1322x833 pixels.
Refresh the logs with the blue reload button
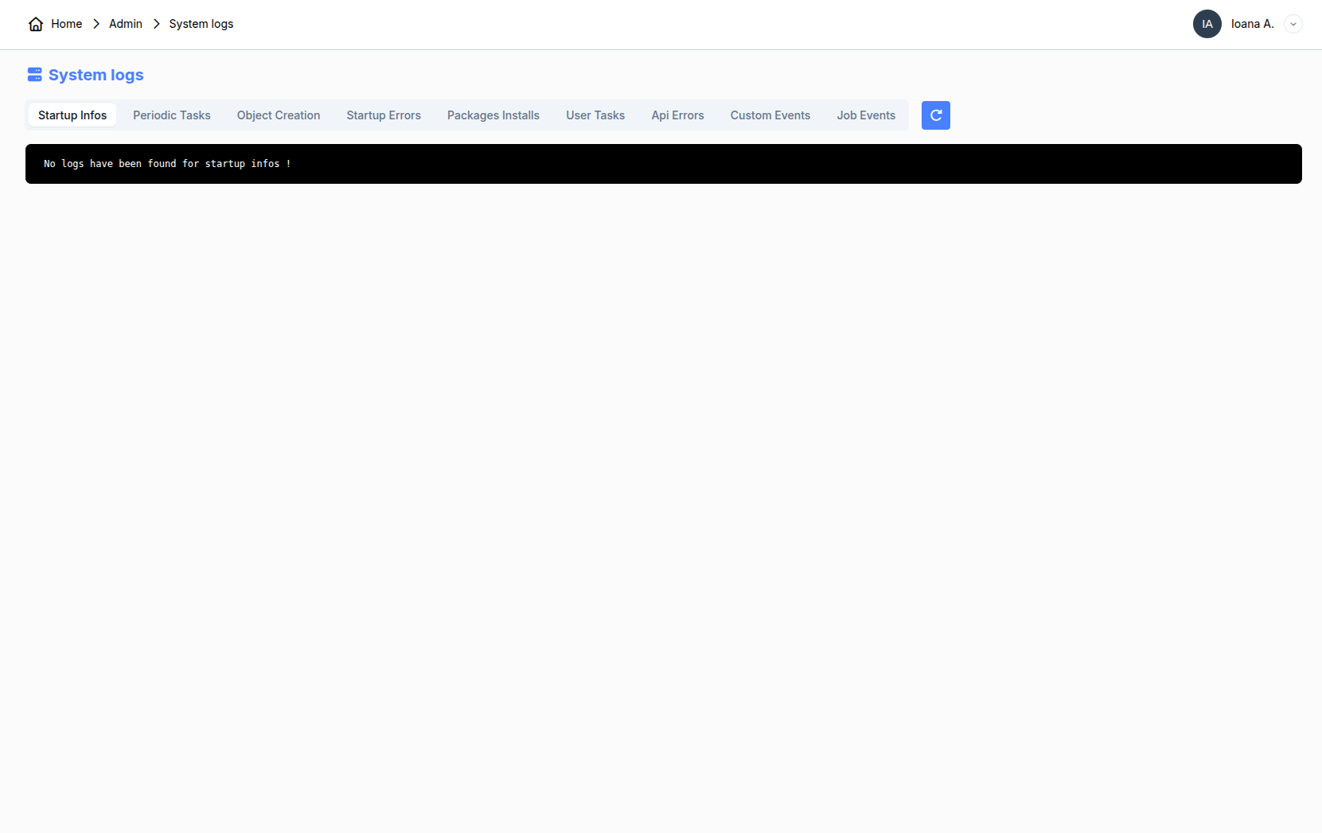(x=935, y=115)
